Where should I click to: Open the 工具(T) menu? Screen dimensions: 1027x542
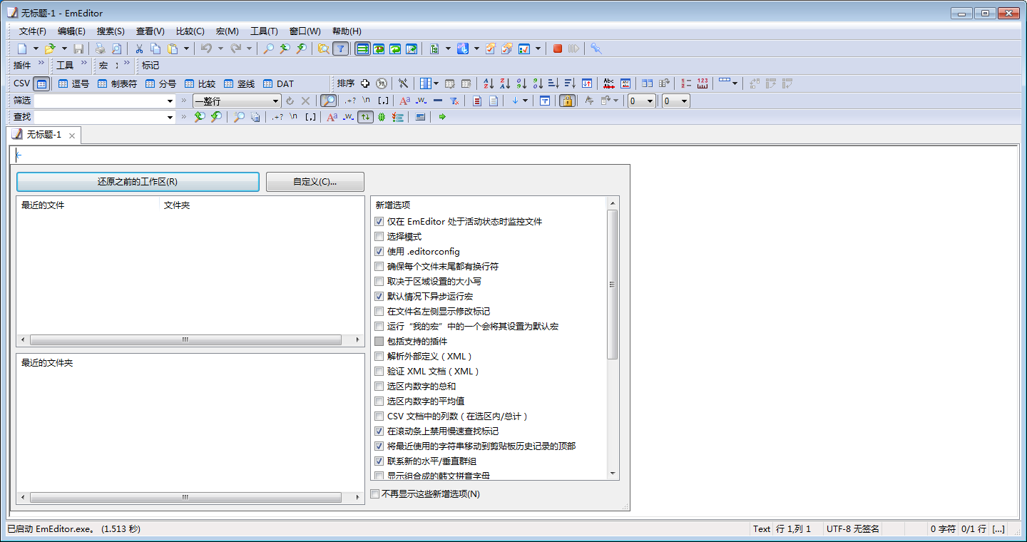[x=264, y=31]
